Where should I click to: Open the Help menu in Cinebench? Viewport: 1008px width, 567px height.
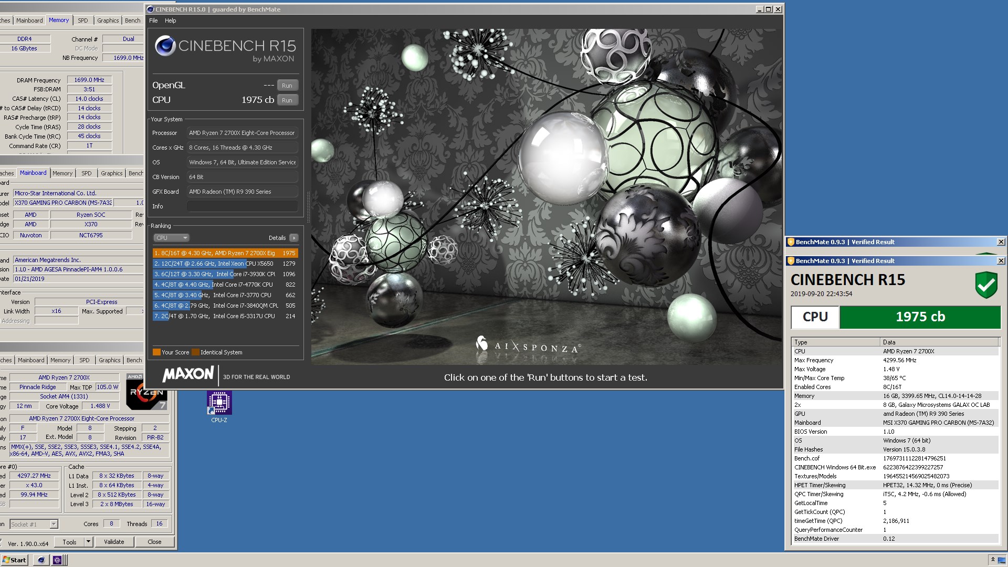click(x=171, y=20)
